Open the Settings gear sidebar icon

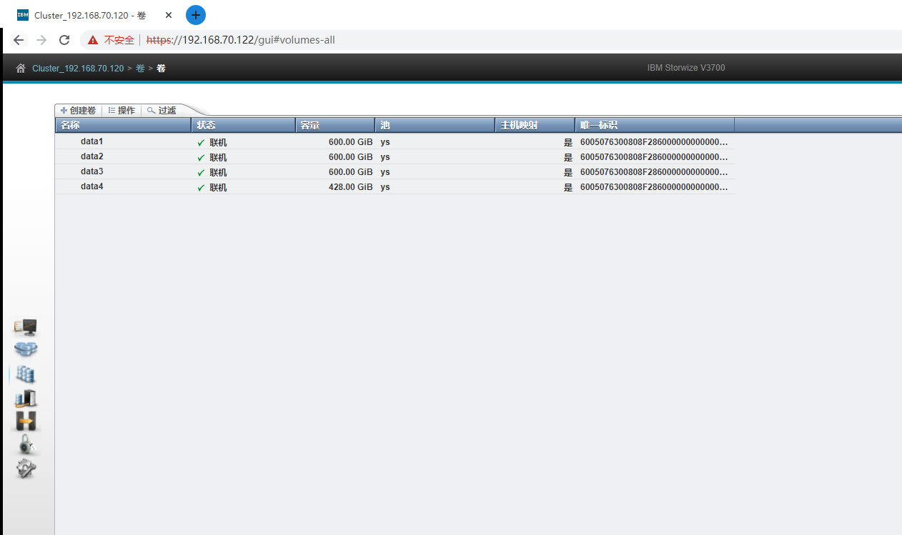(x=26, y=469)
